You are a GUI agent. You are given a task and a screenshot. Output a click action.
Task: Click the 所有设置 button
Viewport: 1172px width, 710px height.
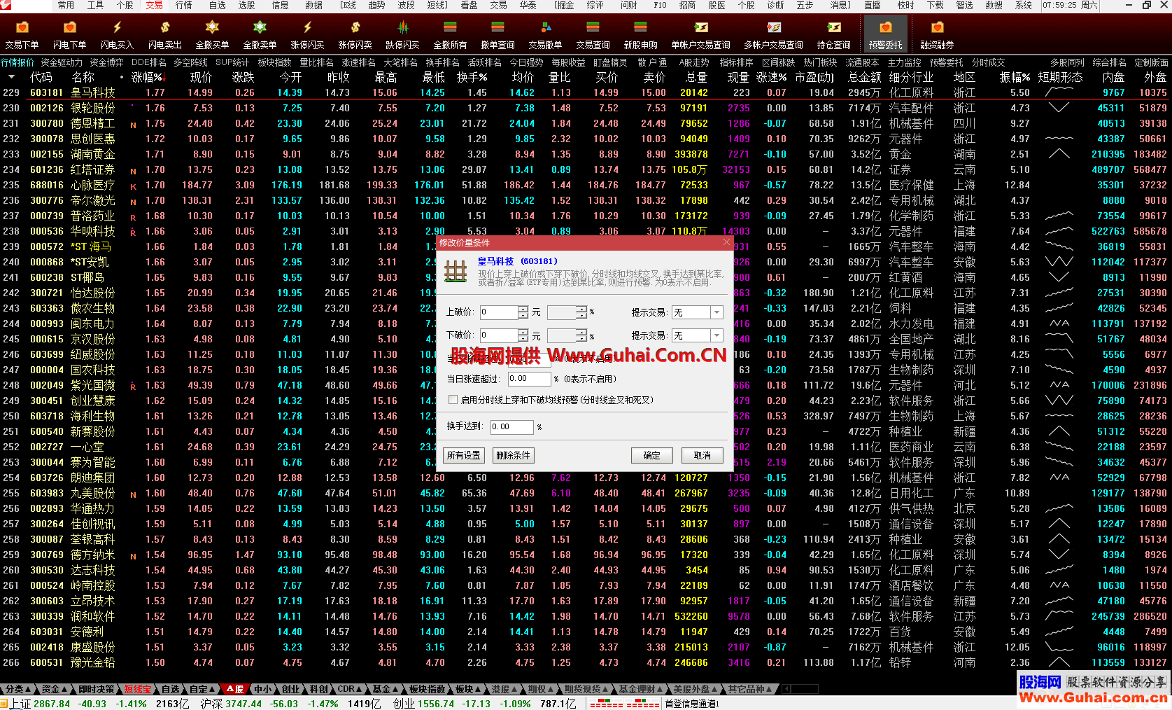click(x=464, y=455)
